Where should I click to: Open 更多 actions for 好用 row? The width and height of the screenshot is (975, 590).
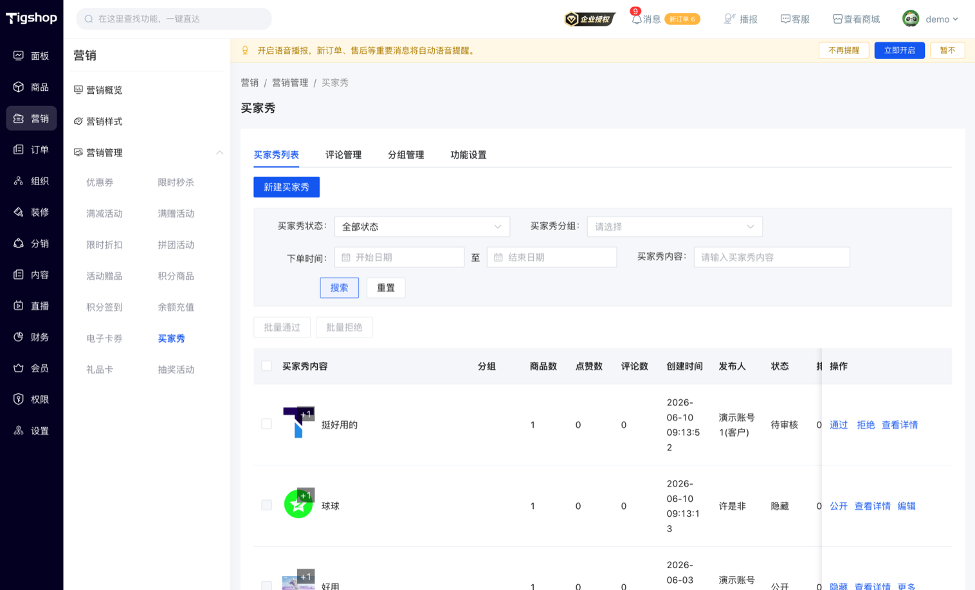[906, 586]
